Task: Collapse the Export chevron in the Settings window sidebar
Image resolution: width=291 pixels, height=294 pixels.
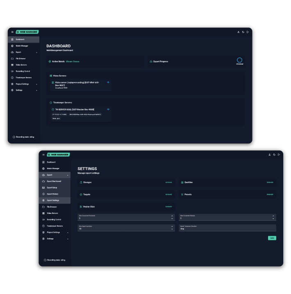Action: click(x=68, y=175)
